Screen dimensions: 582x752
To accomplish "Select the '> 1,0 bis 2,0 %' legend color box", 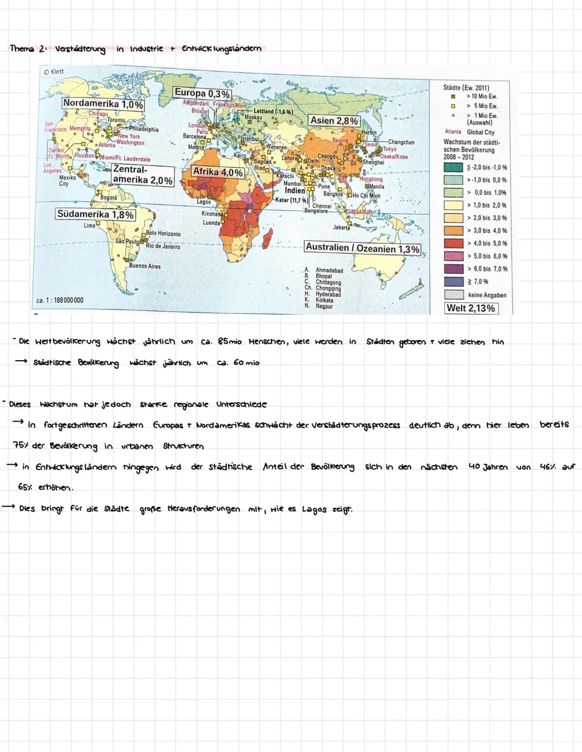I will point(453,205).
